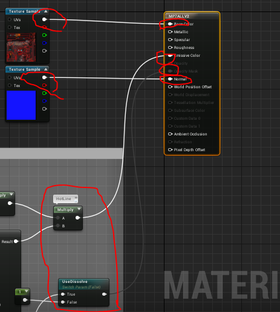Click the Switch Param (False) subtitle text

[x=81, y=287]
